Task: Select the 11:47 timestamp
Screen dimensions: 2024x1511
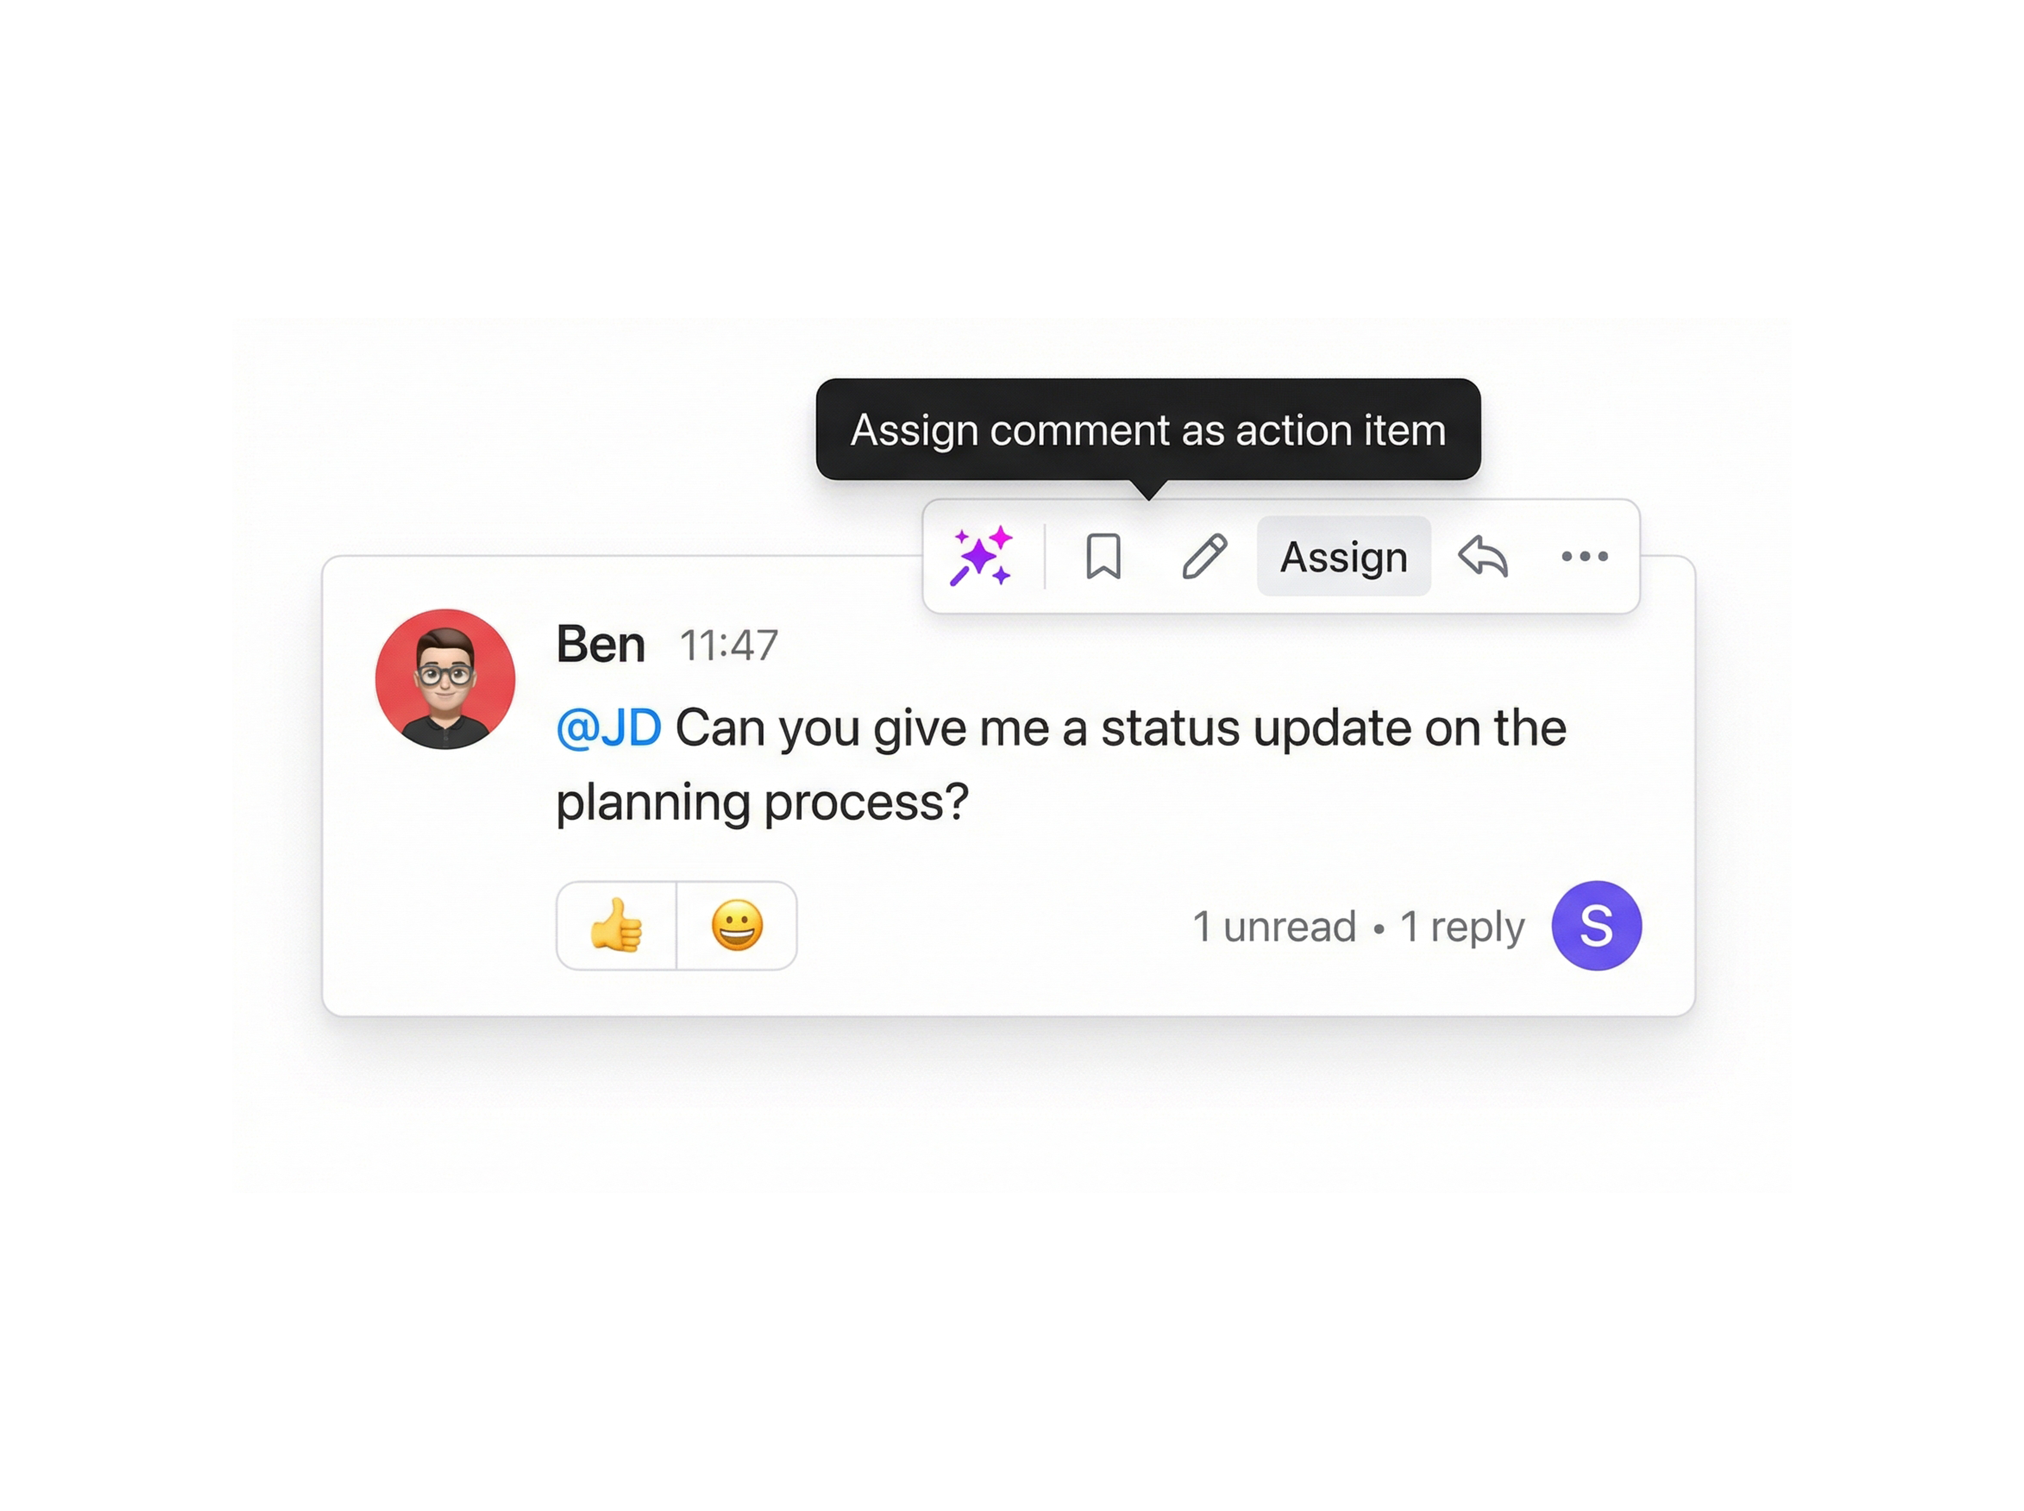Action: pyautogui.click(x=728, y=645)
